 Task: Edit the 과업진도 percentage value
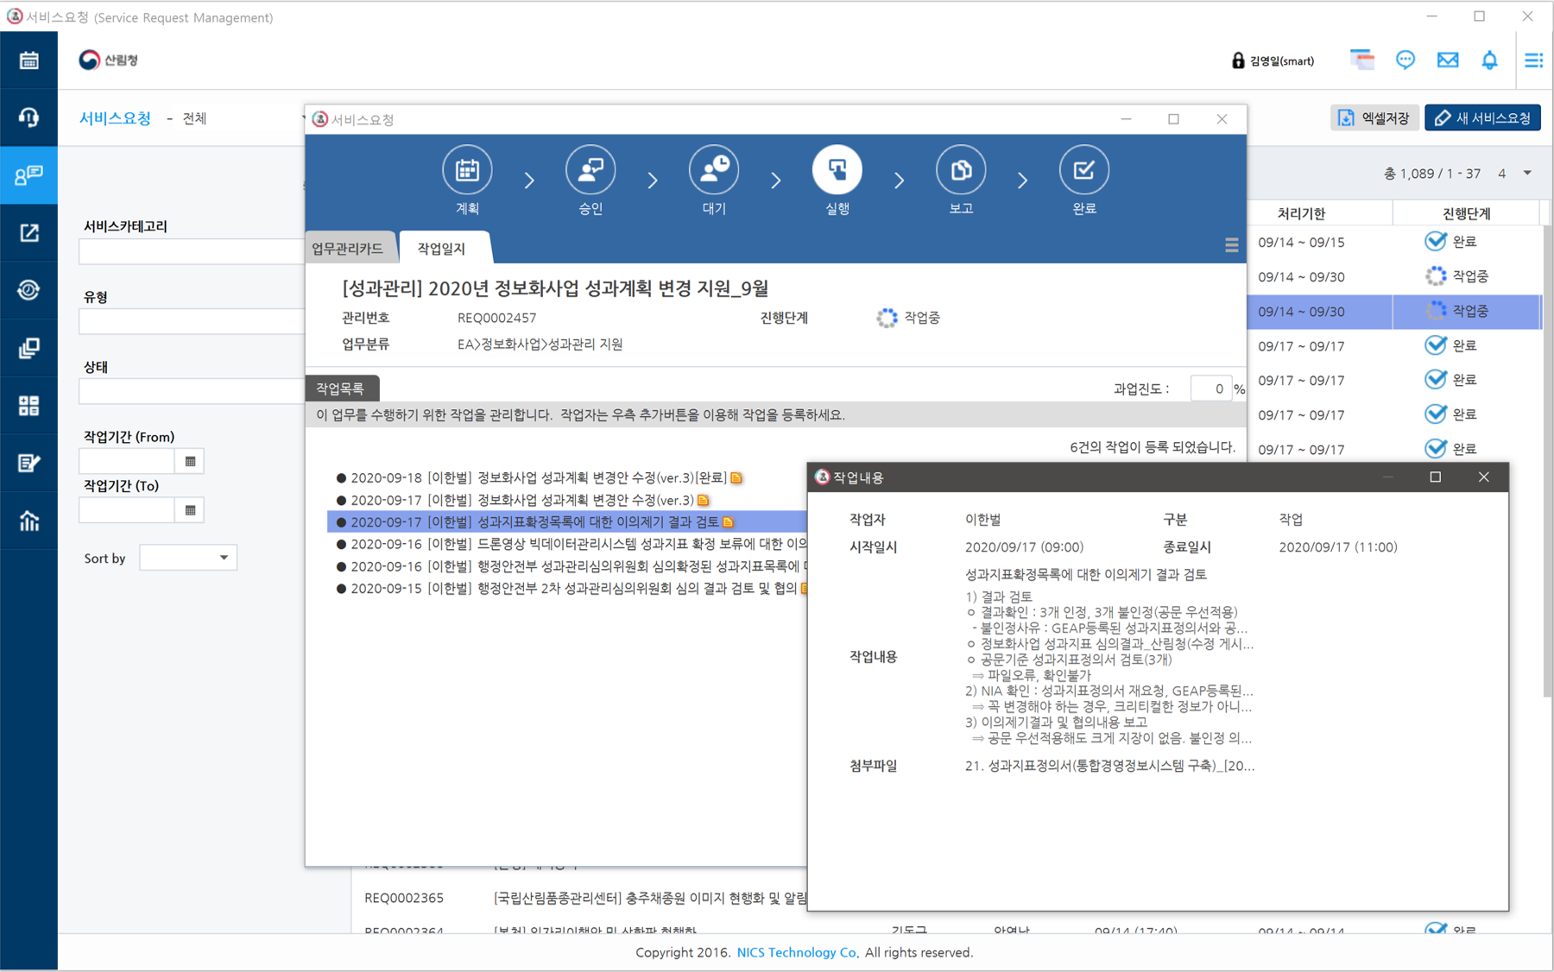(1210, 388)
